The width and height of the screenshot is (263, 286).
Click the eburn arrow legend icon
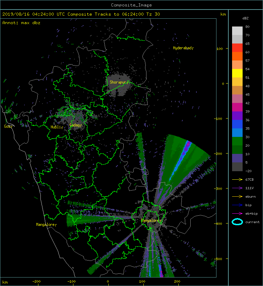coord(237,196)
